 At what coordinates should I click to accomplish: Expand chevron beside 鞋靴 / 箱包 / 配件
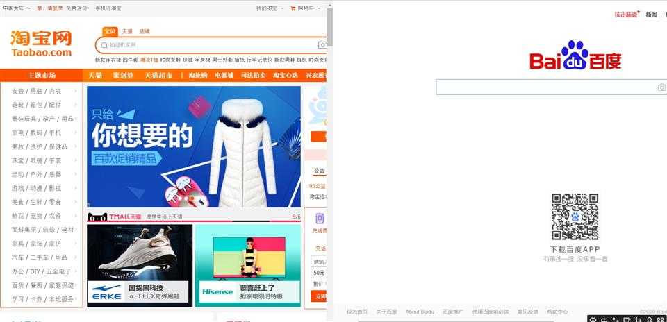[x=76, y=105]
